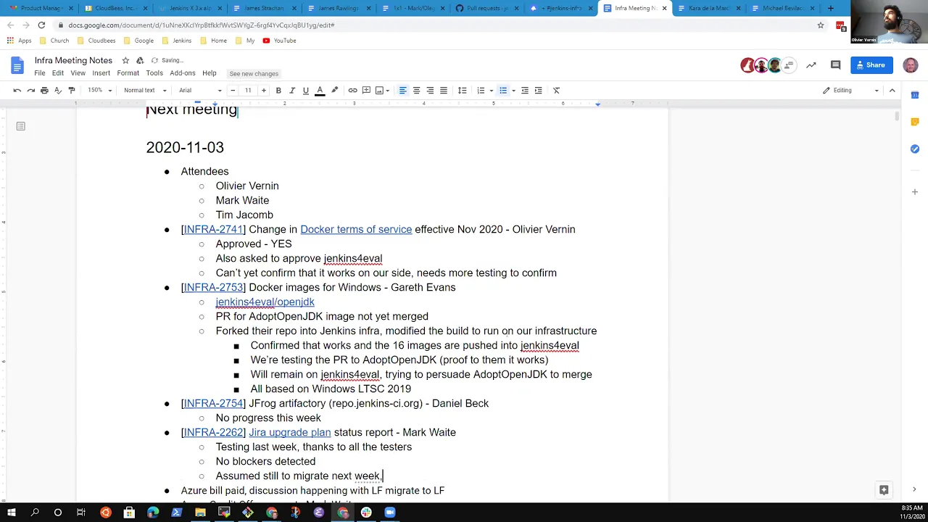Viewport: 928px width, 522px height.
Task: Insert a link using toolbar icon
Action: click(352, 91)
